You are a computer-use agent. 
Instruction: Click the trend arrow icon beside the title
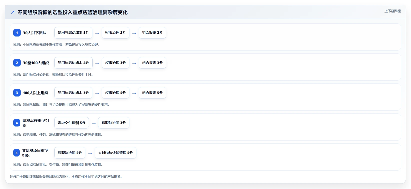13,12
